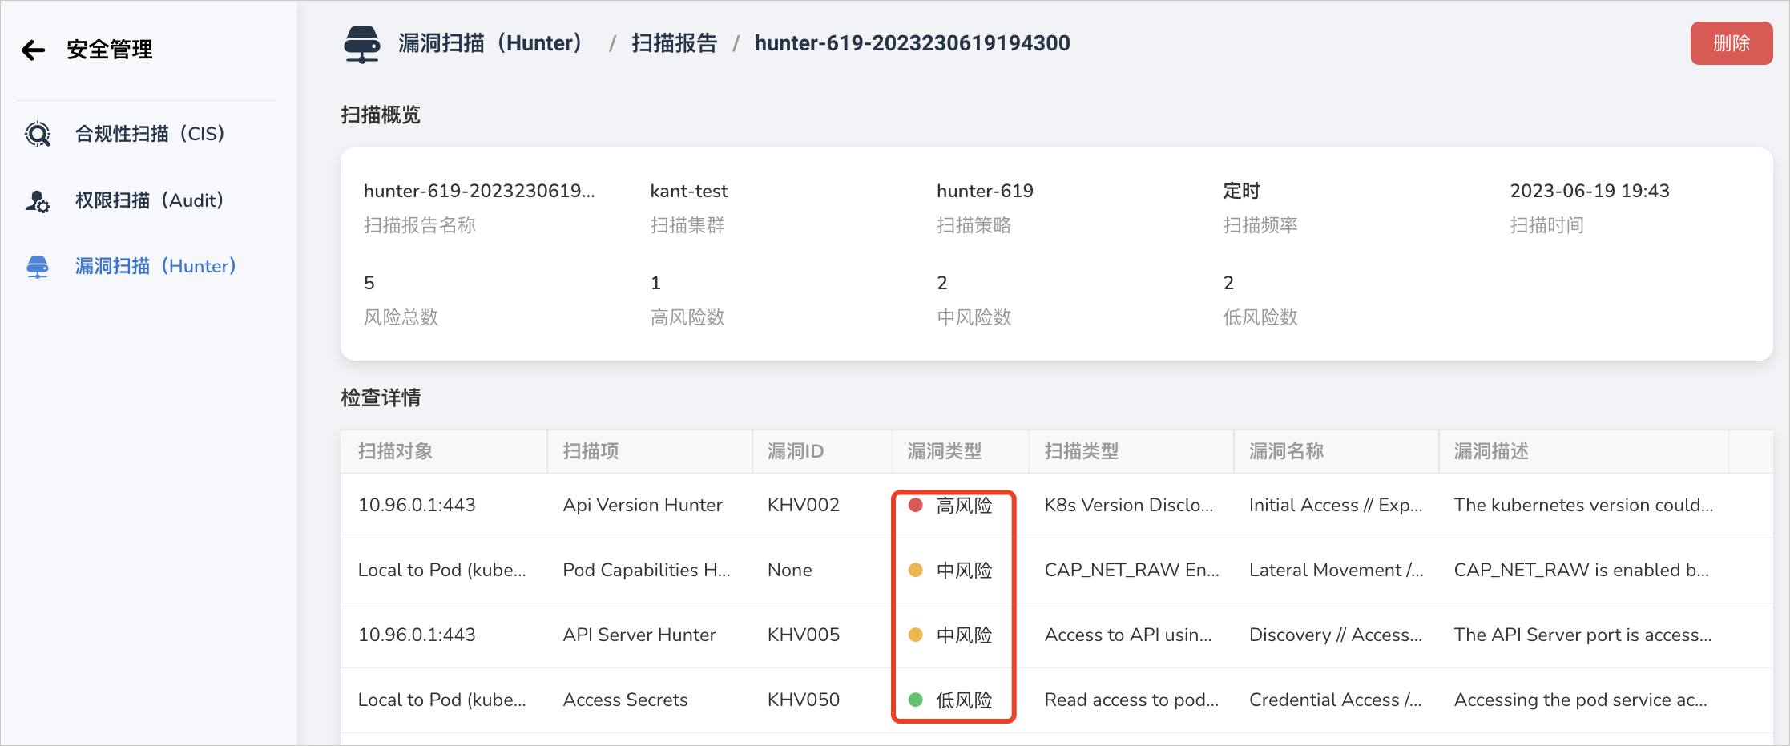This screenshot has width=1790, height=746.
Task: Click Credential Access /... cell
Action: pyautogui.click(x=1335, y=700)
